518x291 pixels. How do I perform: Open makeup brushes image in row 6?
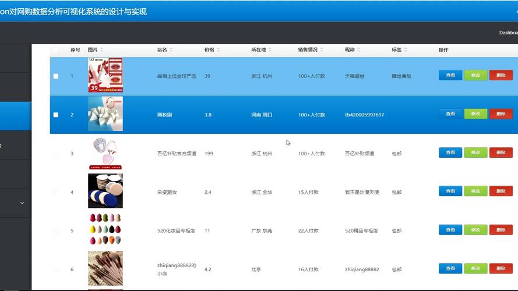coord(105,268)
